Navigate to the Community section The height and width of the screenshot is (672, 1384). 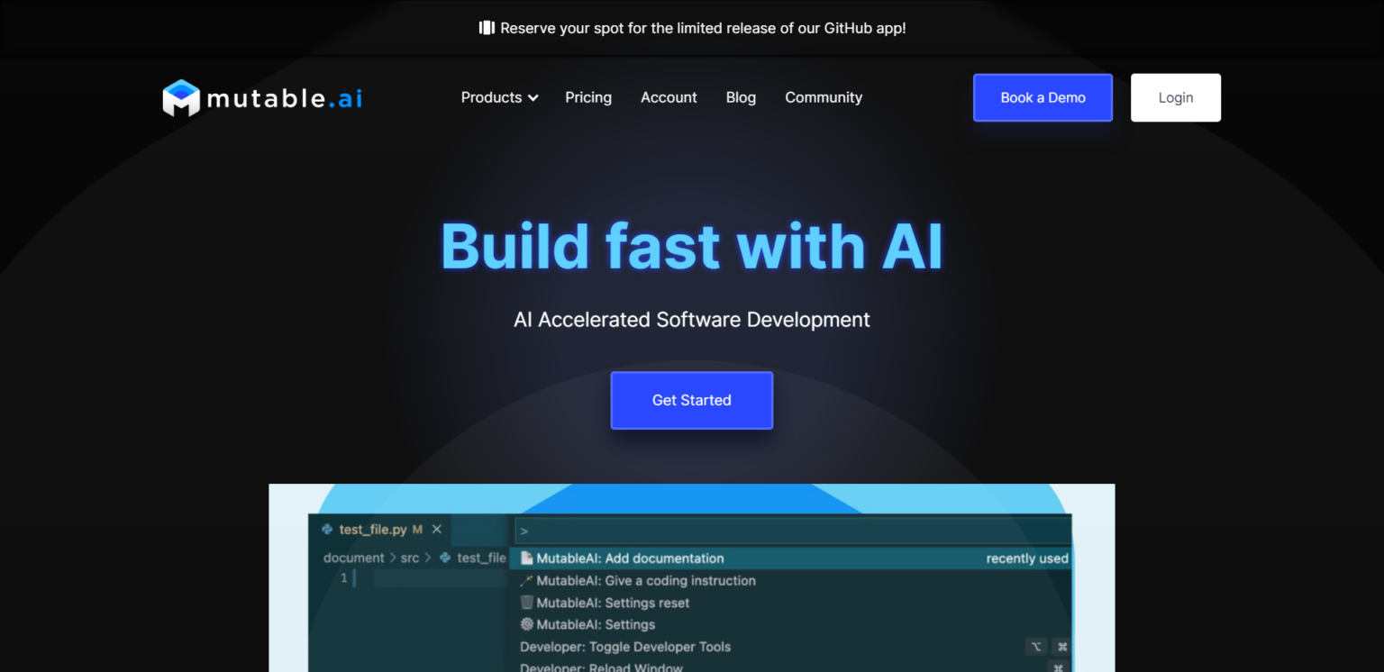click(x=823, y=97)
